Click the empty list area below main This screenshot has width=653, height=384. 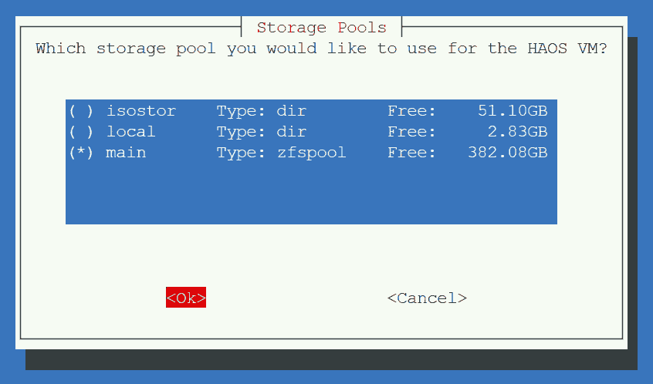click(311, 194)
